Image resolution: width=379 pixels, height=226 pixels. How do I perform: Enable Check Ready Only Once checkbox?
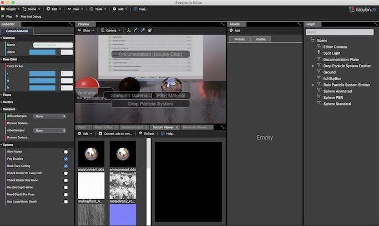(66, 180)
